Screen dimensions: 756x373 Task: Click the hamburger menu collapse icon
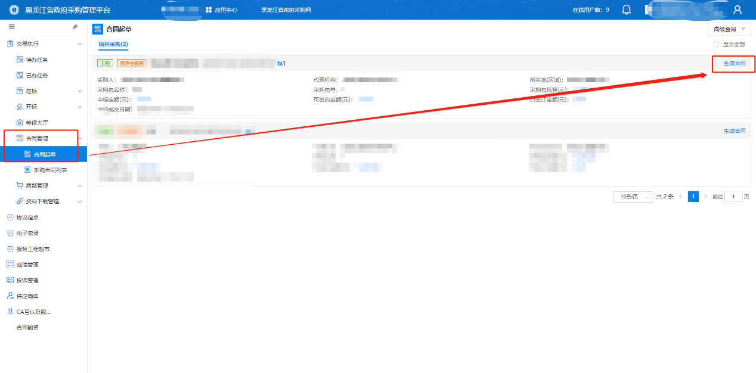click(11, 27)
